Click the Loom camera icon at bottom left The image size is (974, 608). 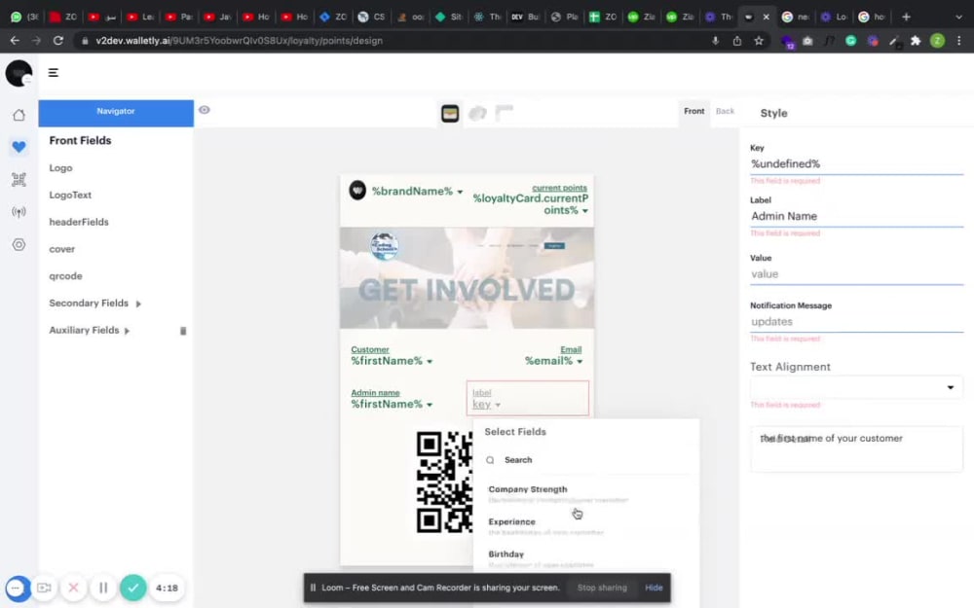(43, 588)
